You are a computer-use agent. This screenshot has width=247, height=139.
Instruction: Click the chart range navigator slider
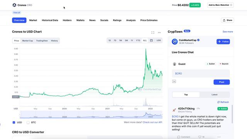tap(91, 115)
